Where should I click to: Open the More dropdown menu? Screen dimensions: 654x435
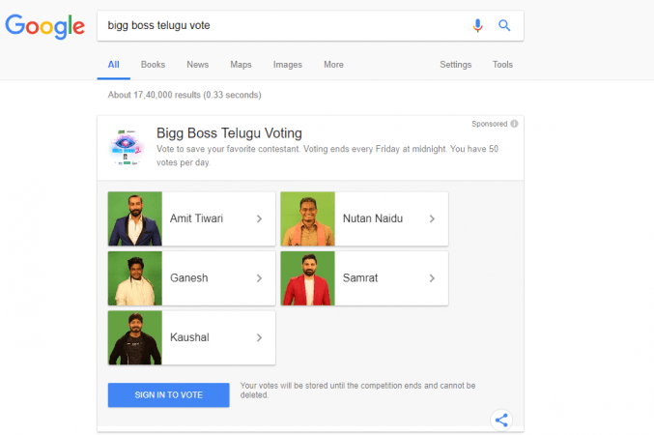point(333,65)
